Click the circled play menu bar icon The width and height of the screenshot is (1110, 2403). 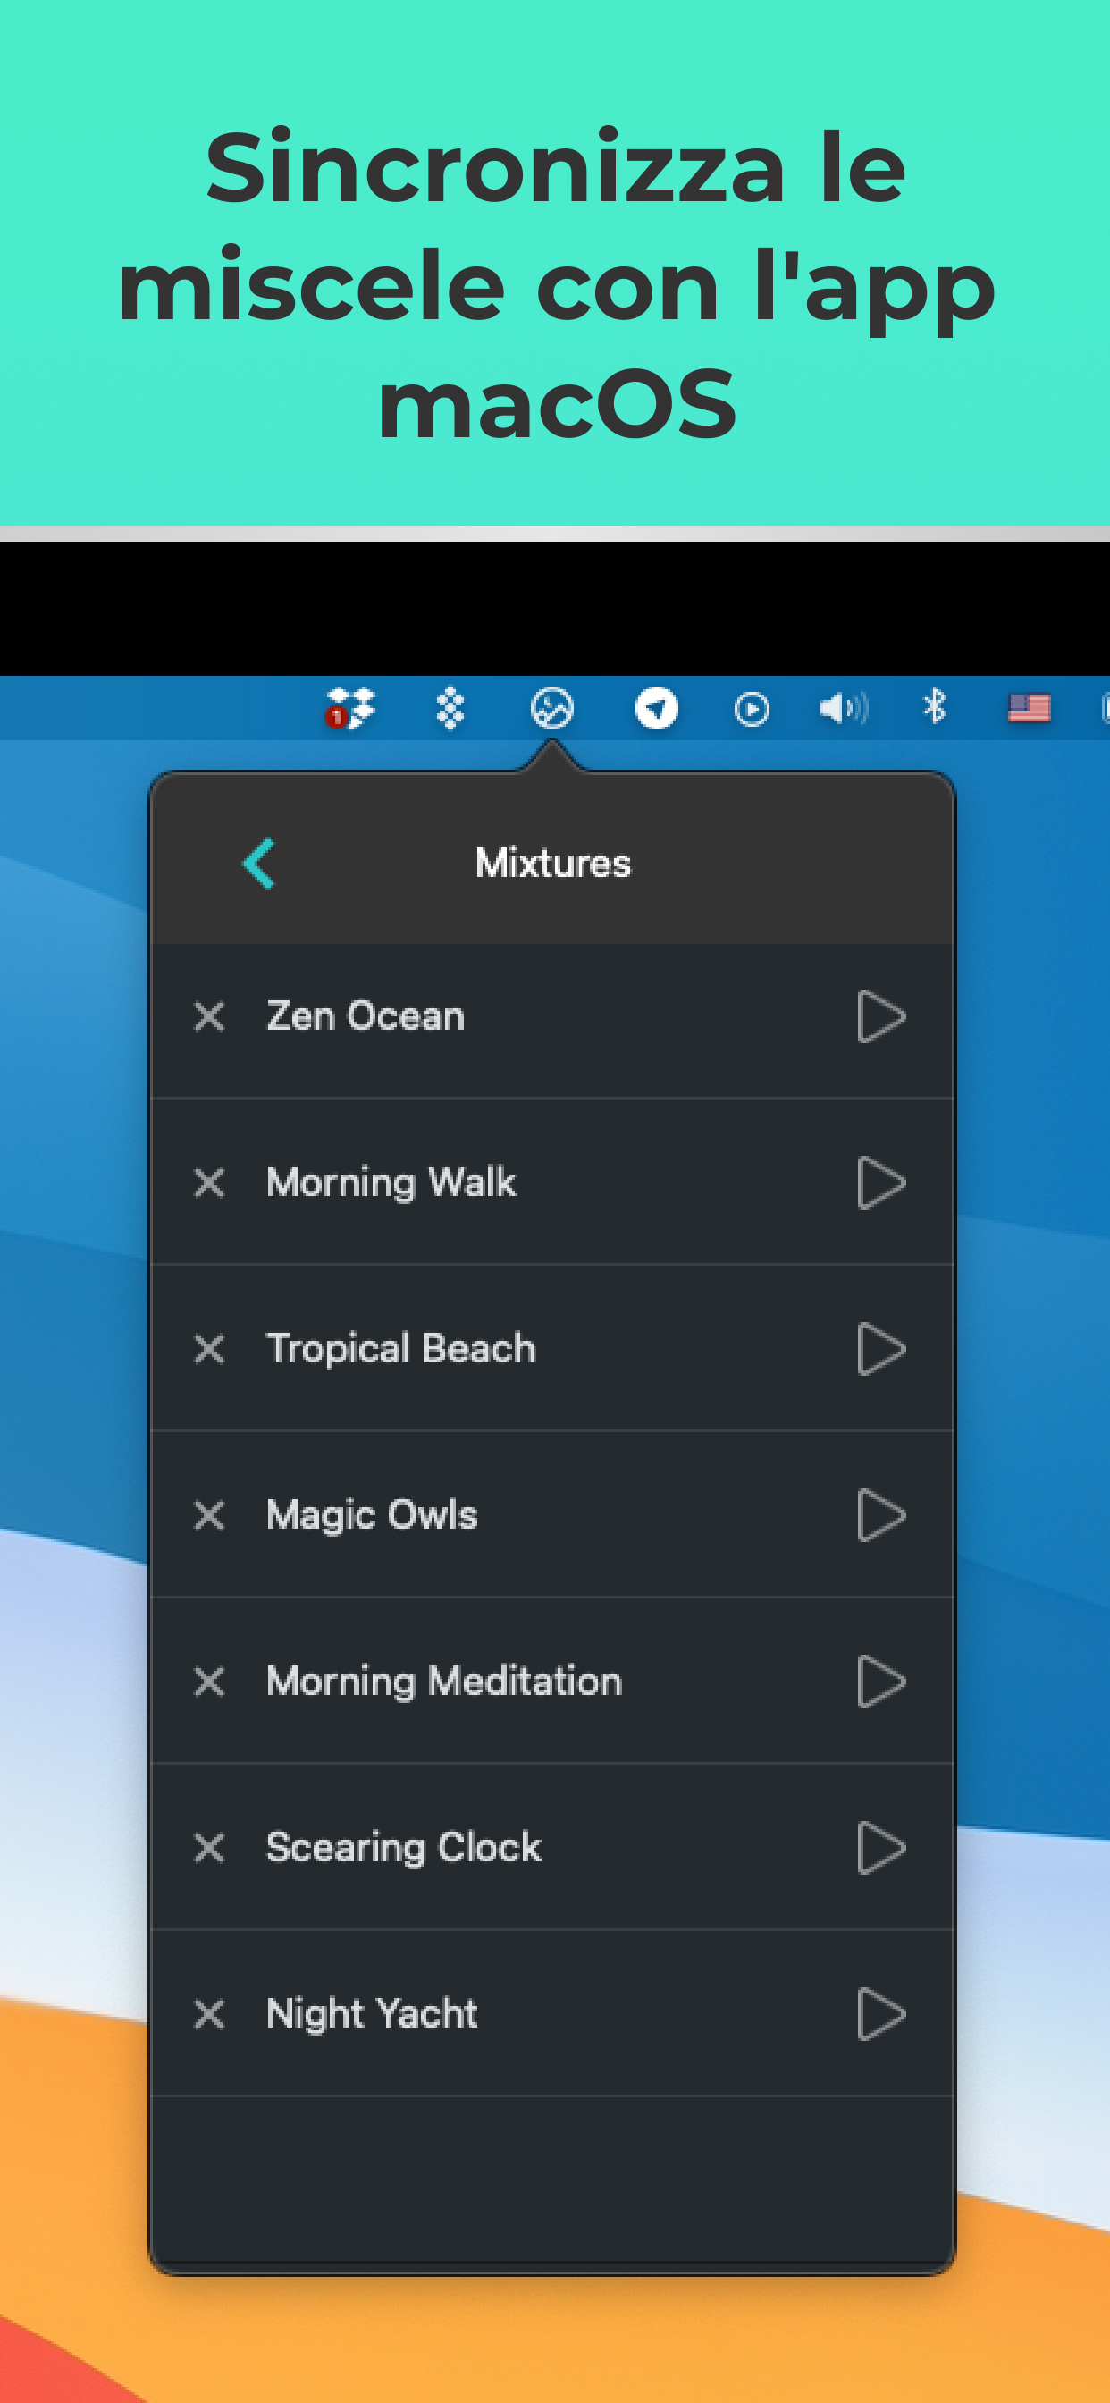(x=752, y=710)
